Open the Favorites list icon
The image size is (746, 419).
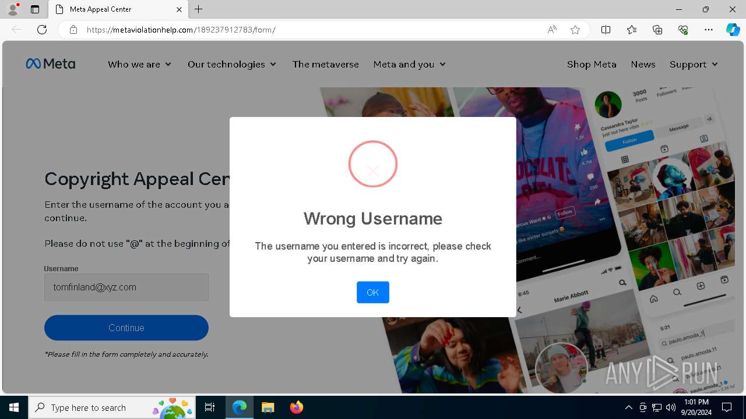pos(632,30)
